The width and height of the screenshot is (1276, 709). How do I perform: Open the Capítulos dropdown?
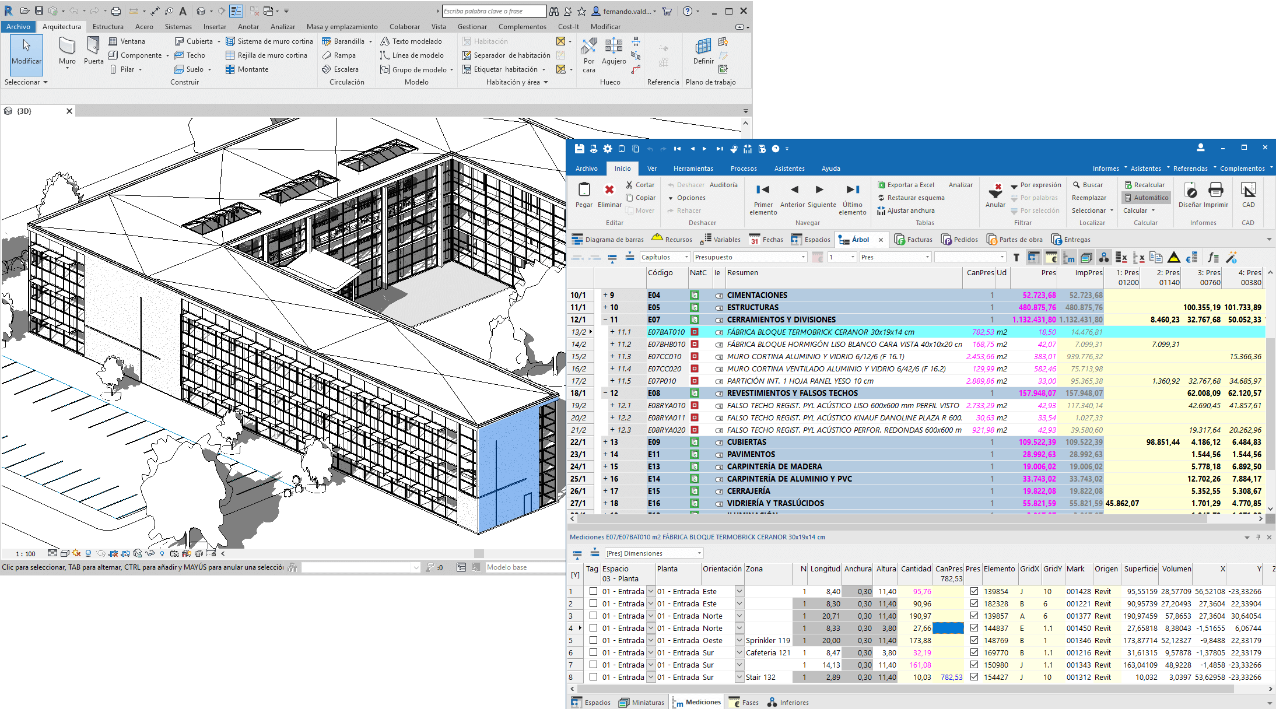pyautogui.click(x=686, y=257)
